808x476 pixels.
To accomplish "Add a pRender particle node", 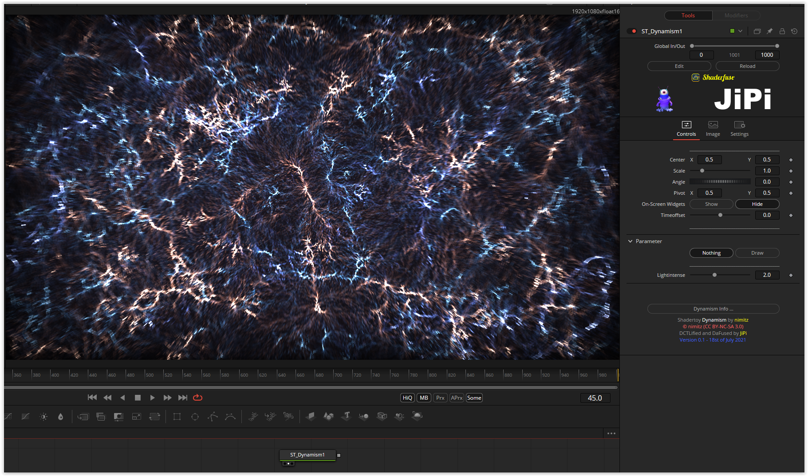I will point(288,416).
